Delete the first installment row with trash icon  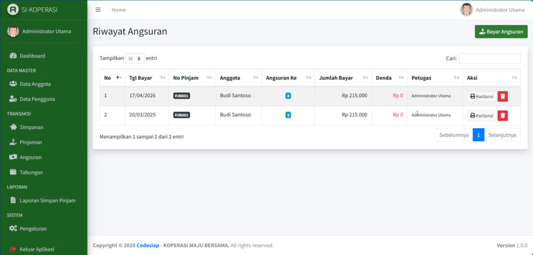[502, 96]
